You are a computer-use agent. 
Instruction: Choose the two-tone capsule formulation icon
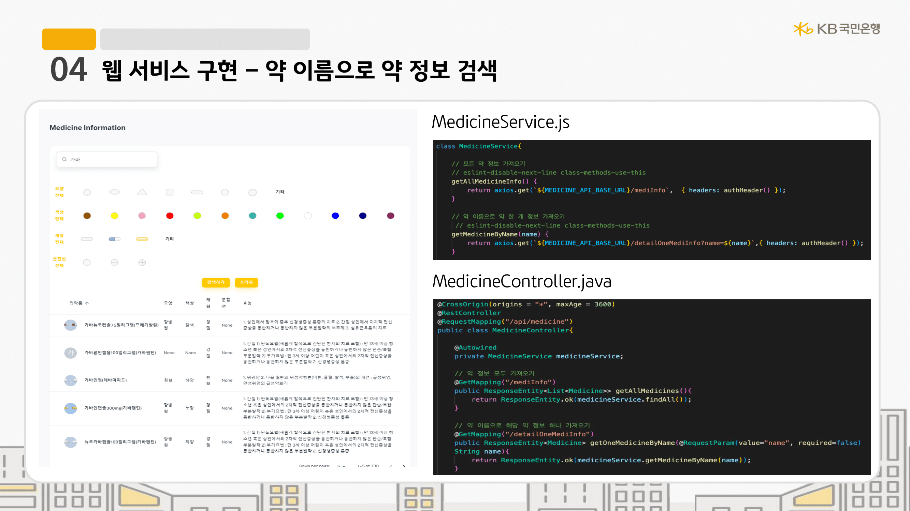(114, 239)
